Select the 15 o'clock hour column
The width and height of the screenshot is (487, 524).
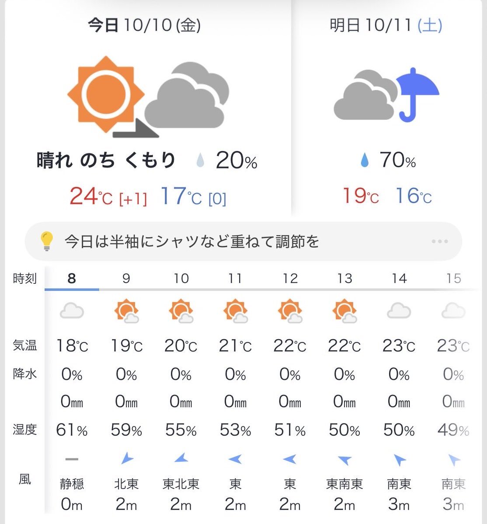click(453, 278)
